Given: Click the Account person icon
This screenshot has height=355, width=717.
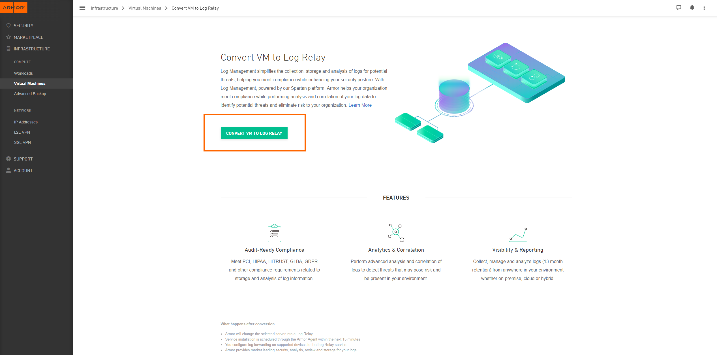Looking at the screenshot, I should [8, 170].
